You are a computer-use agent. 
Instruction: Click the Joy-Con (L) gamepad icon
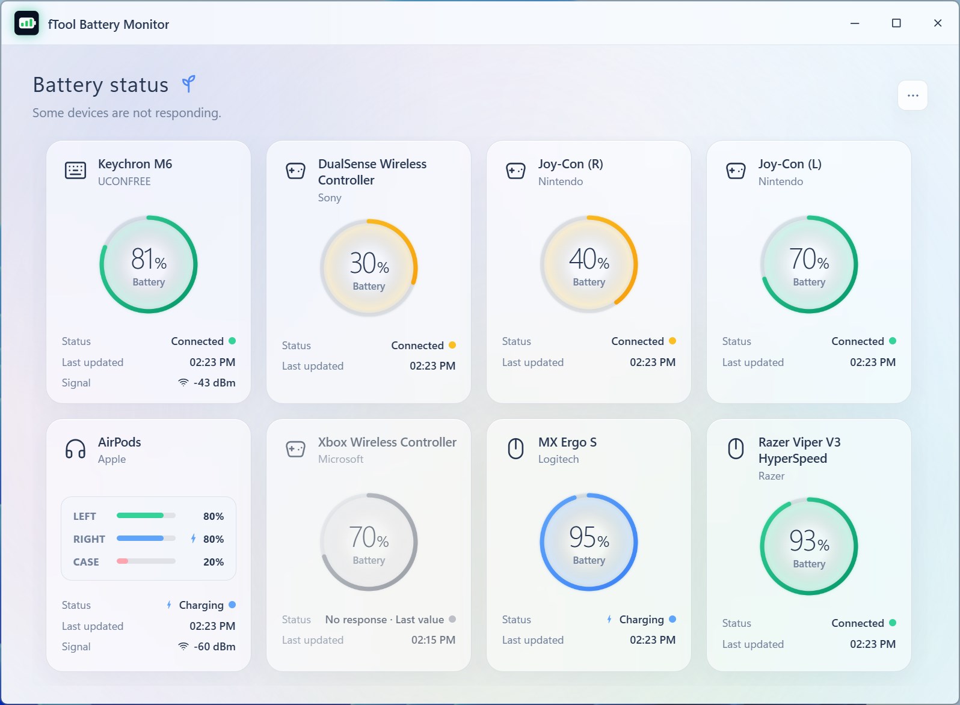[x=736, y=171]
